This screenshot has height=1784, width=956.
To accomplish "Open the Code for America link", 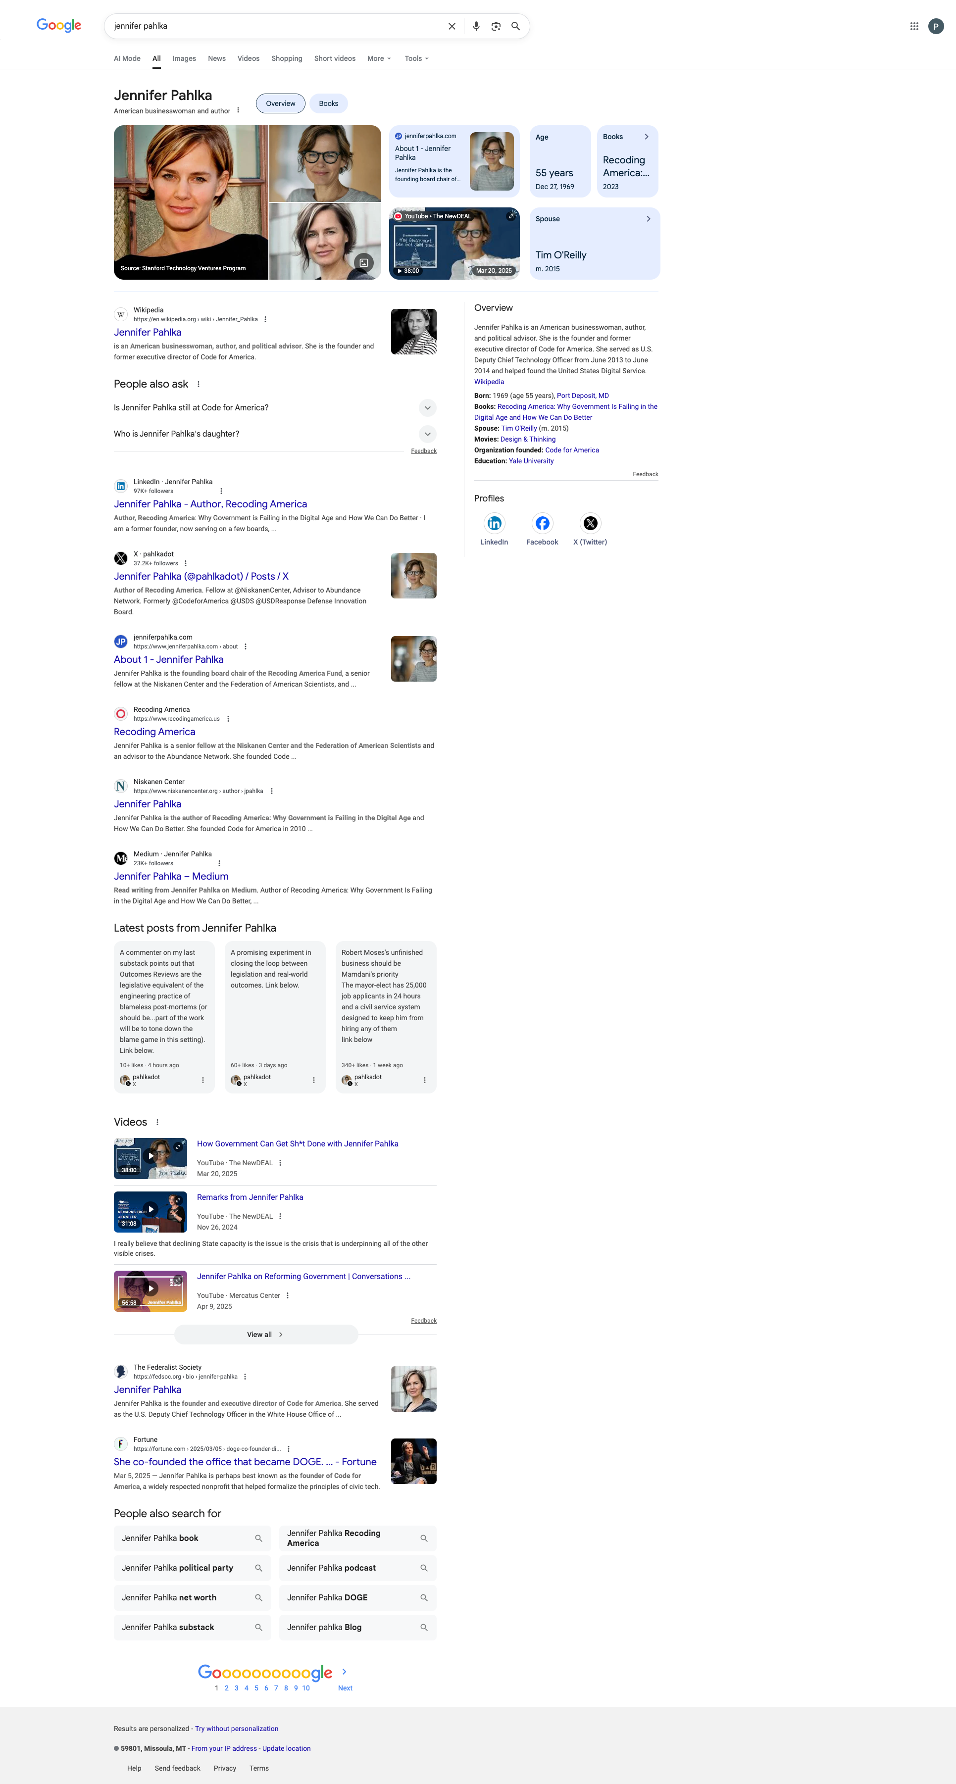I will tap(571, 450).
